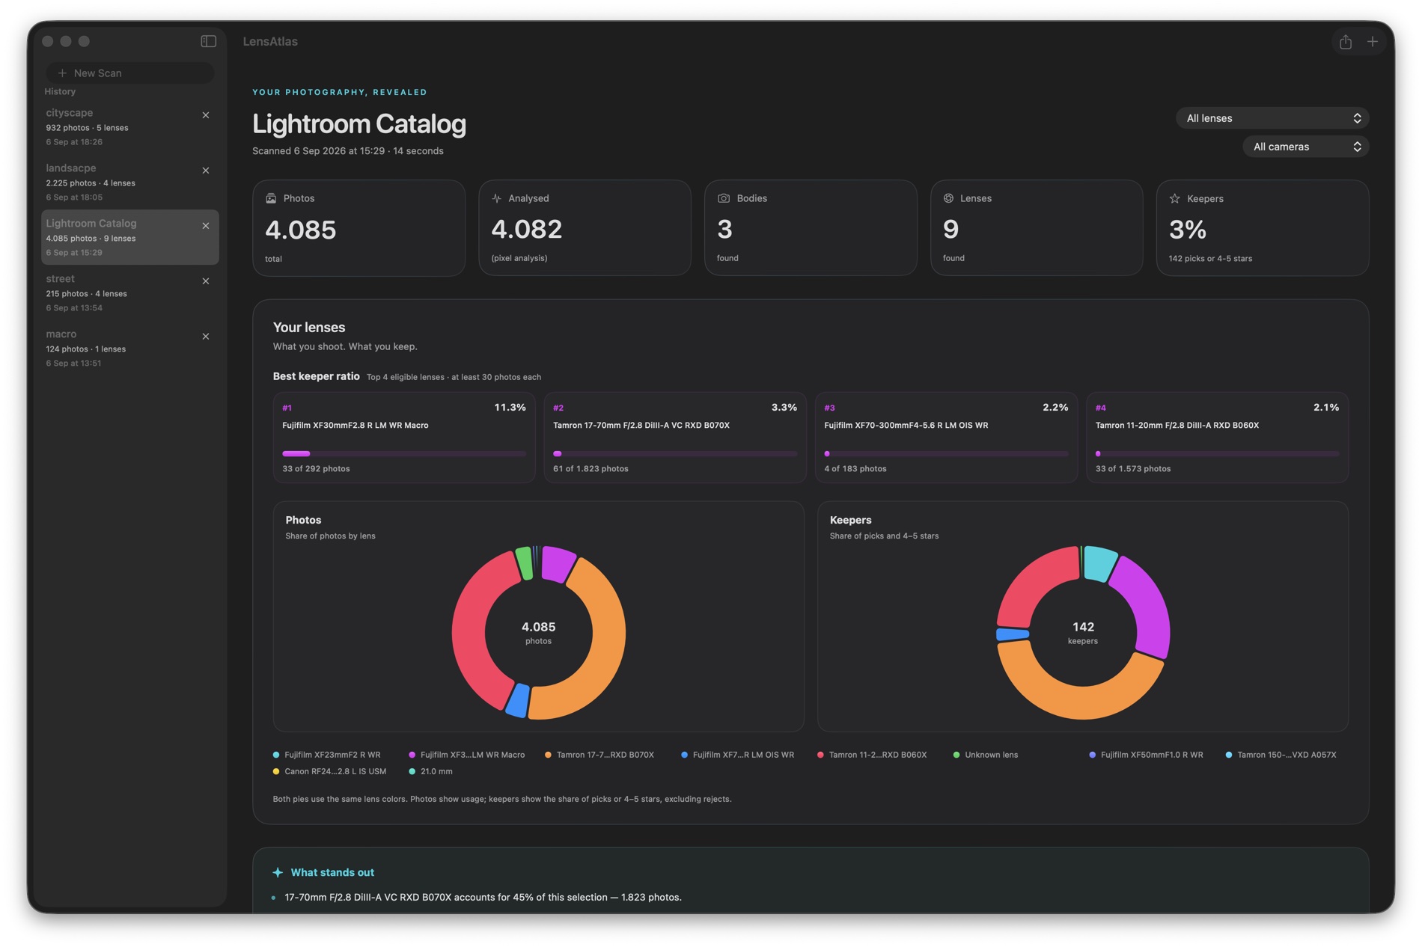Select the Lightroom Catalog history entry
The height and width of the screenshot is (947, 1422).
(130, 237)
